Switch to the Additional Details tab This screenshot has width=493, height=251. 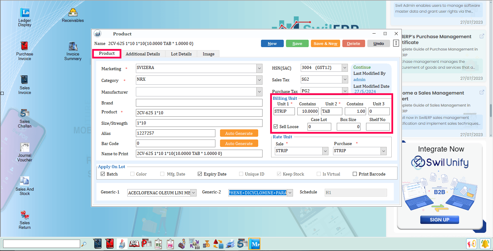point(143,54)
